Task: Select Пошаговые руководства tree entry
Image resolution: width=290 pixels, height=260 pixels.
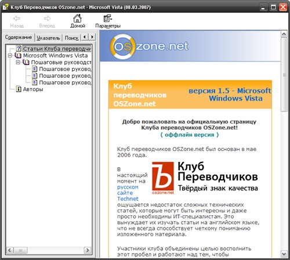Action: click(61, 62)
